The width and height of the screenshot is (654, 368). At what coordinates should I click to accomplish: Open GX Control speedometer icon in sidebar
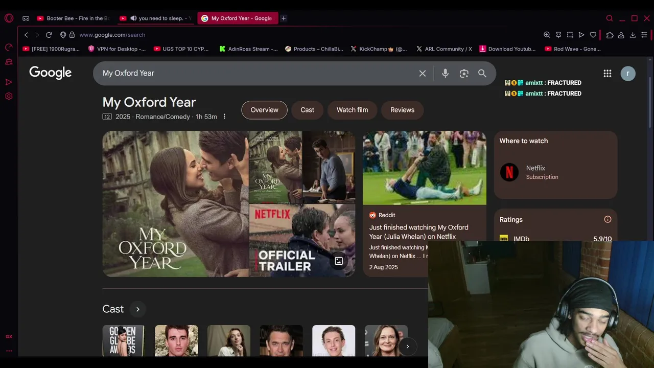click(x=9, y=48)
